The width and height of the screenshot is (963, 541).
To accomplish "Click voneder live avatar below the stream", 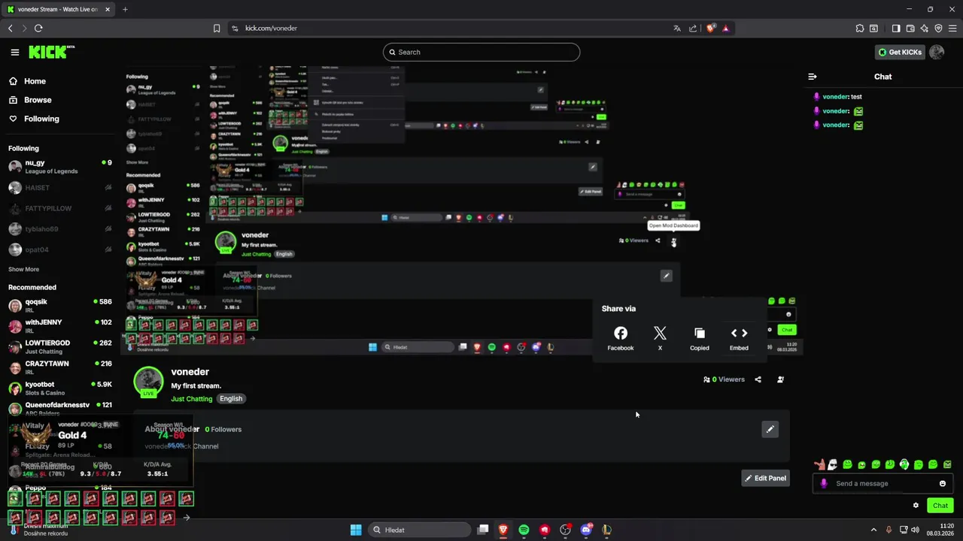I will 148,382.
